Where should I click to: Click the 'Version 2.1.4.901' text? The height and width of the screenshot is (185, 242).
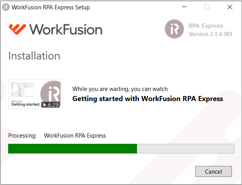[210, 34]
